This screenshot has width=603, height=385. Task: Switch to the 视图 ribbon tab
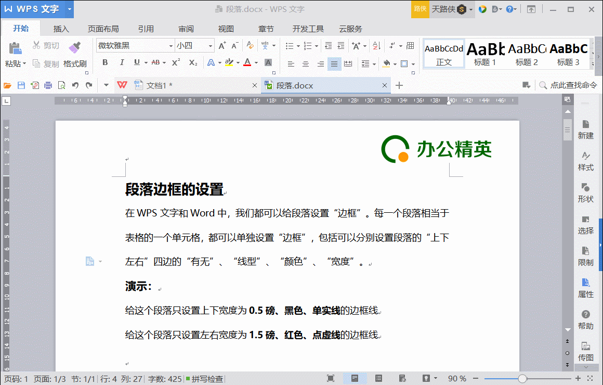[x=226, y=29]
